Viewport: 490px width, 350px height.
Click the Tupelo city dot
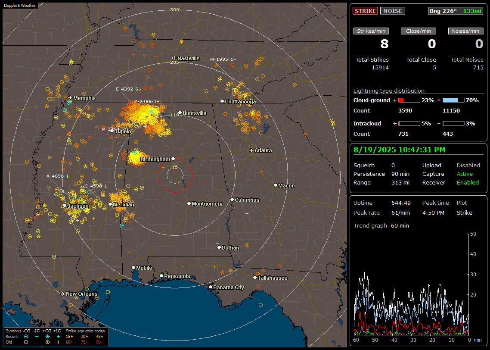pyautogui.click(x=112, y=131)
